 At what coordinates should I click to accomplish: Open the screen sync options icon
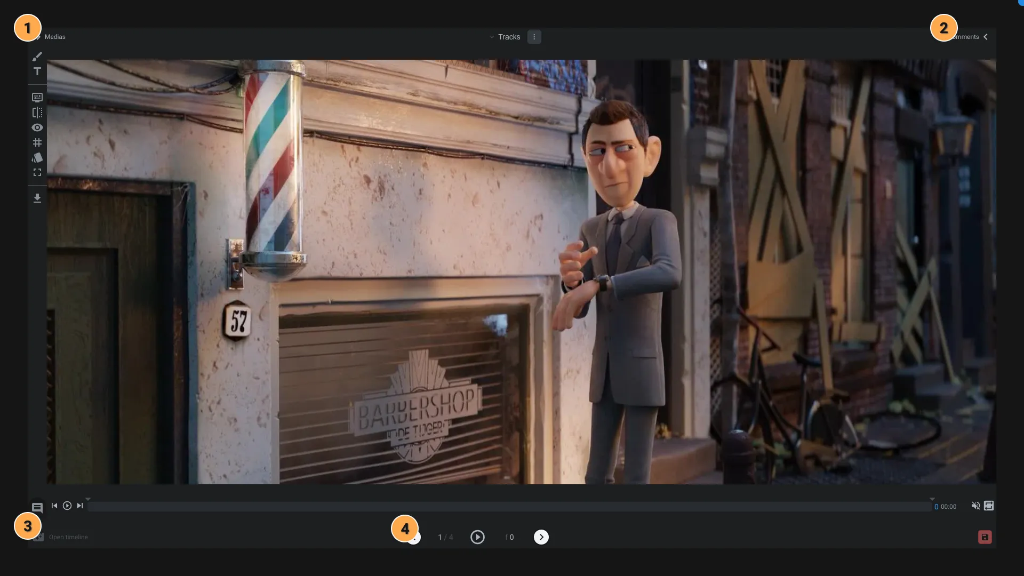[x=37, y=98]
